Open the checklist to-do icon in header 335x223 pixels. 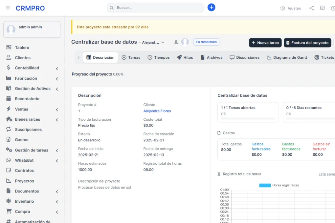pyautogui.click(x=323, y=8)
